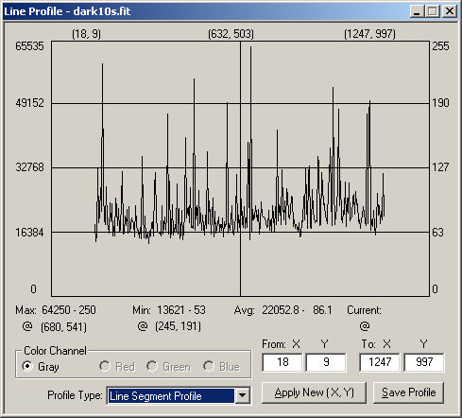Maximize the Line Profile window
The width and height of the screenshot is (462, 418).
(x=433, y=11)
